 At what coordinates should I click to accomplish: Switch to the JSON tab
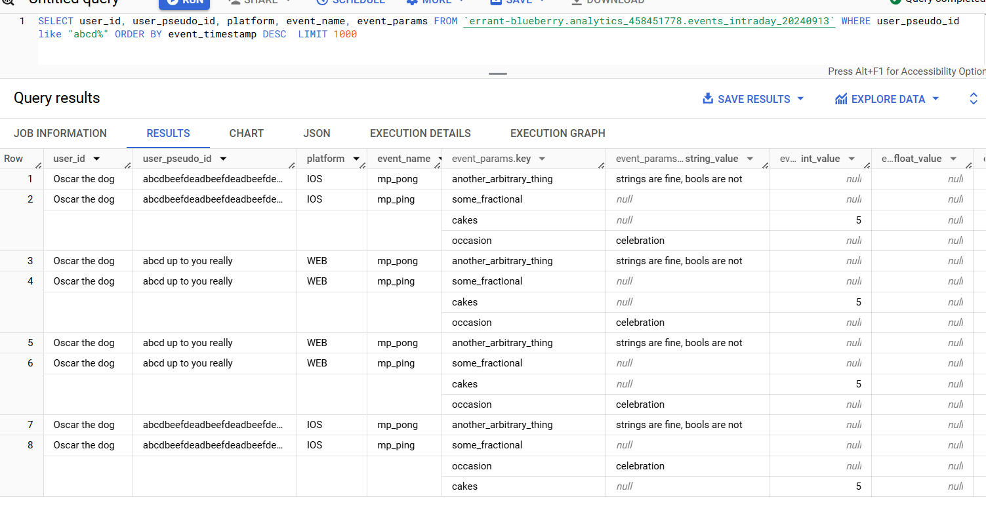click(x=317, y=133)
